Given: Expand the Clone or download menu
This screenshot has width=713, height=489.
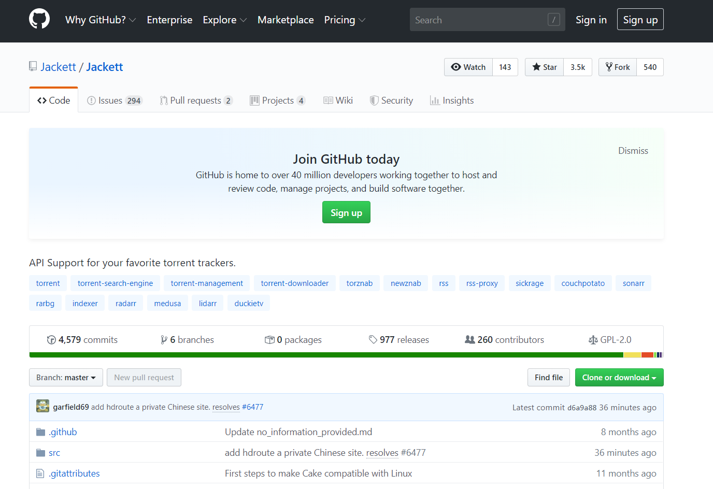Looking at the screenshot, I should pos(619,377).
